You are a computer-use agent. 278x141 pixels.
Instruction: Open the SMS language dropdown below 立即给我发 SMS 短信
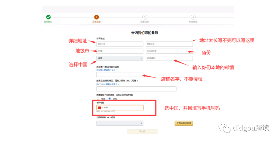120,123
